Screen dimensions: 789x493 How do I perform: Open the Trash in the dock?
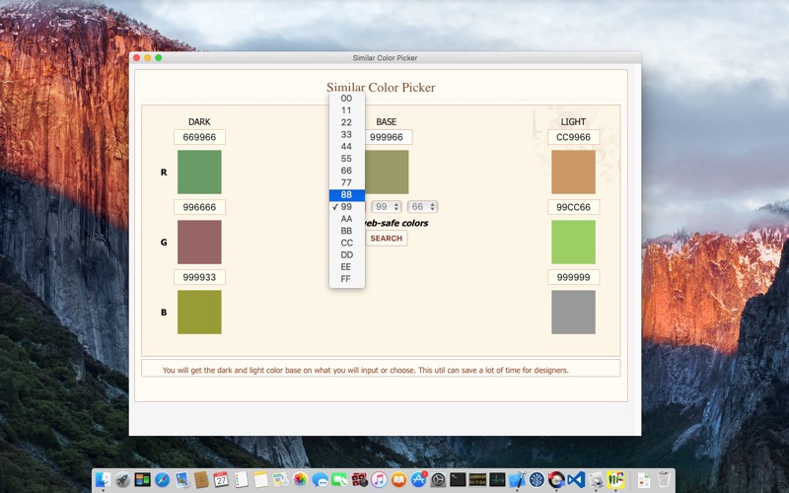click(x=664, y=480)
